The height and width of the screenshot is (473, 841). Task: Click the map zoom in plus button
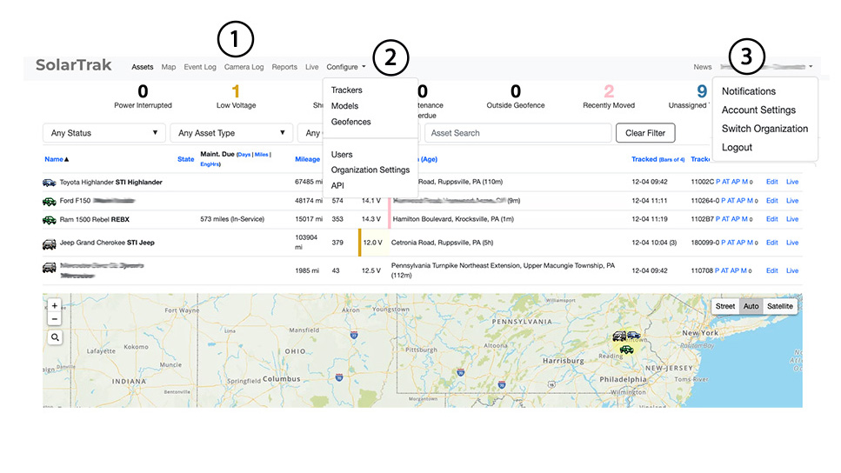click(x=55, y=306)
